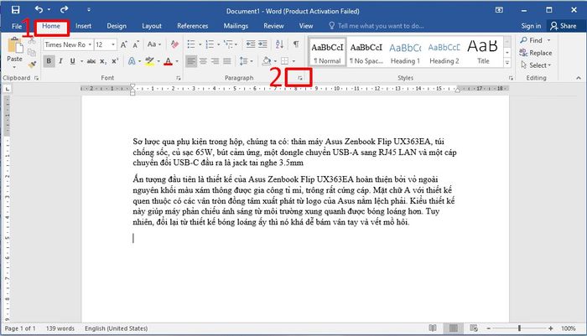Select the Bullets list icon
Viewport: 587px width, 336px height.
pos(191,44)
